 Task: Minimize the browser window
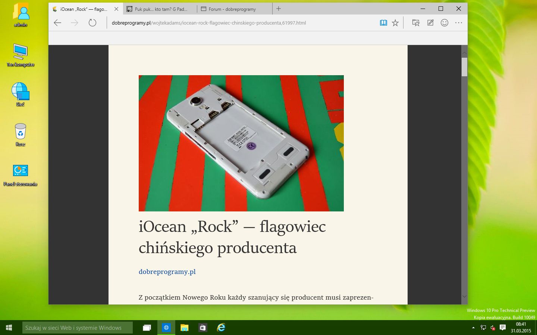pyautogui.click(x=423, y=9)
